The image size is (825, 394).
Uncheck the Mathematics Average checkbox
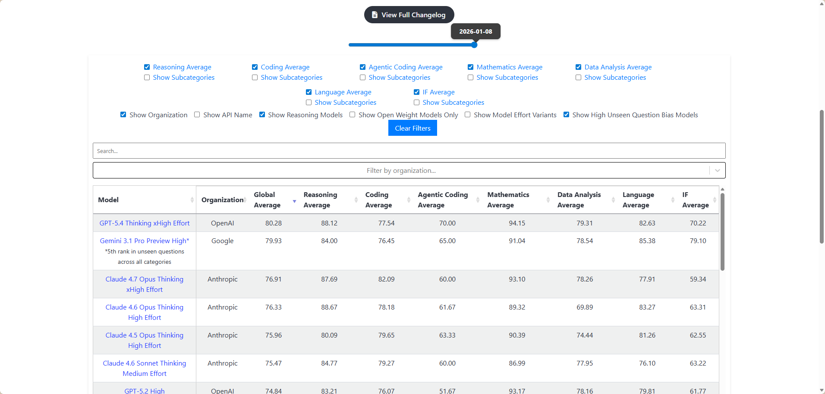click(x=470, y=67)
